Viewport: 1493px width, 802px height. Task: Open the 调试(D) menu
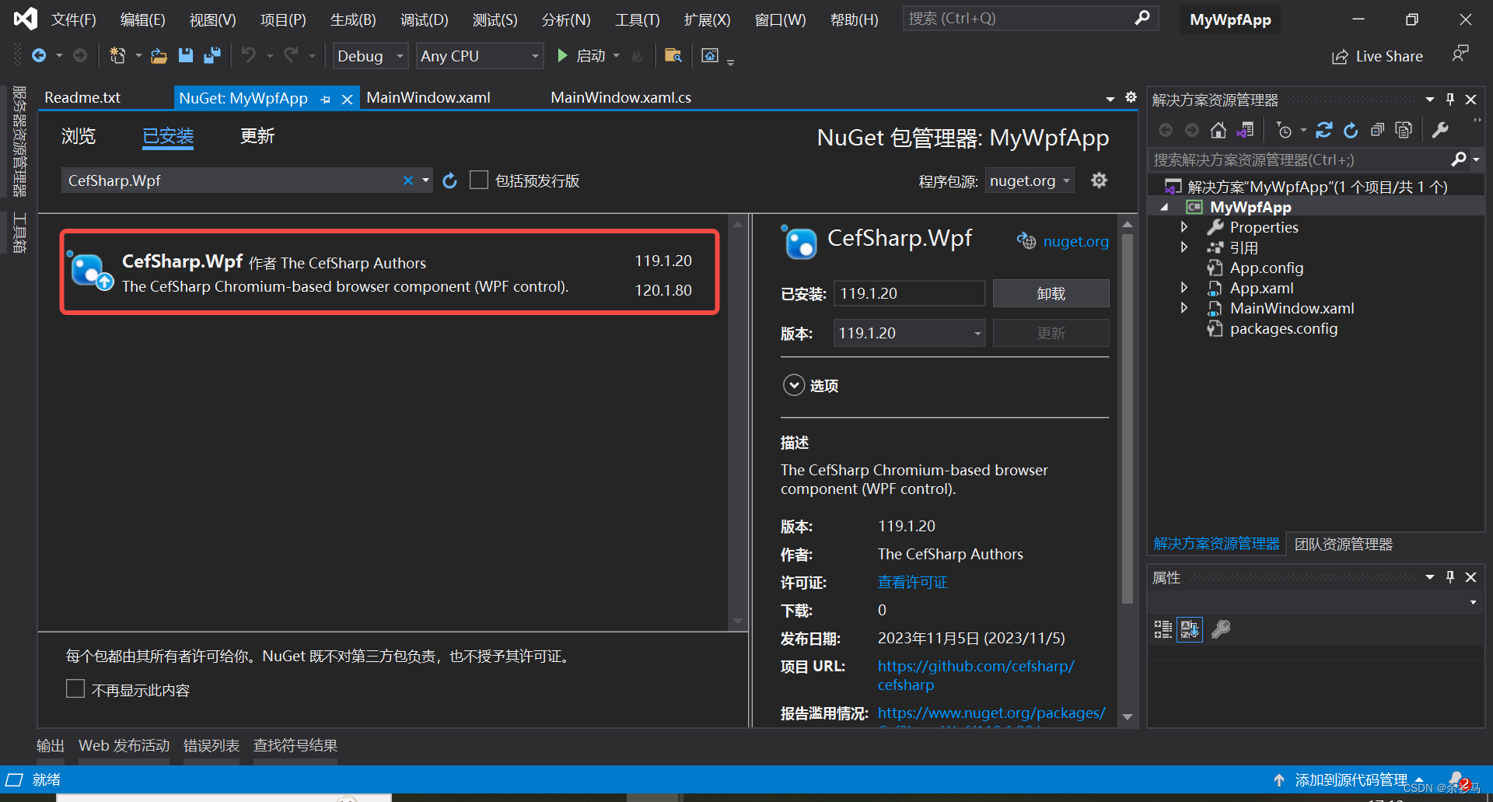point(424,19)
